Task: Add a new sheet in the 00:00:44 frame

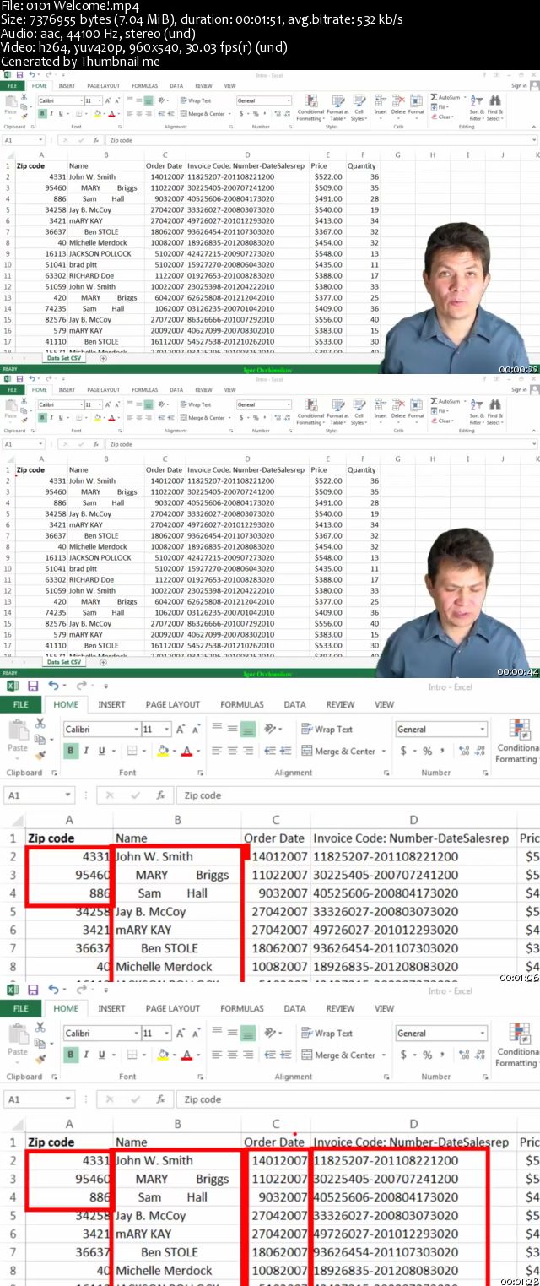Action: coord(103,661)
